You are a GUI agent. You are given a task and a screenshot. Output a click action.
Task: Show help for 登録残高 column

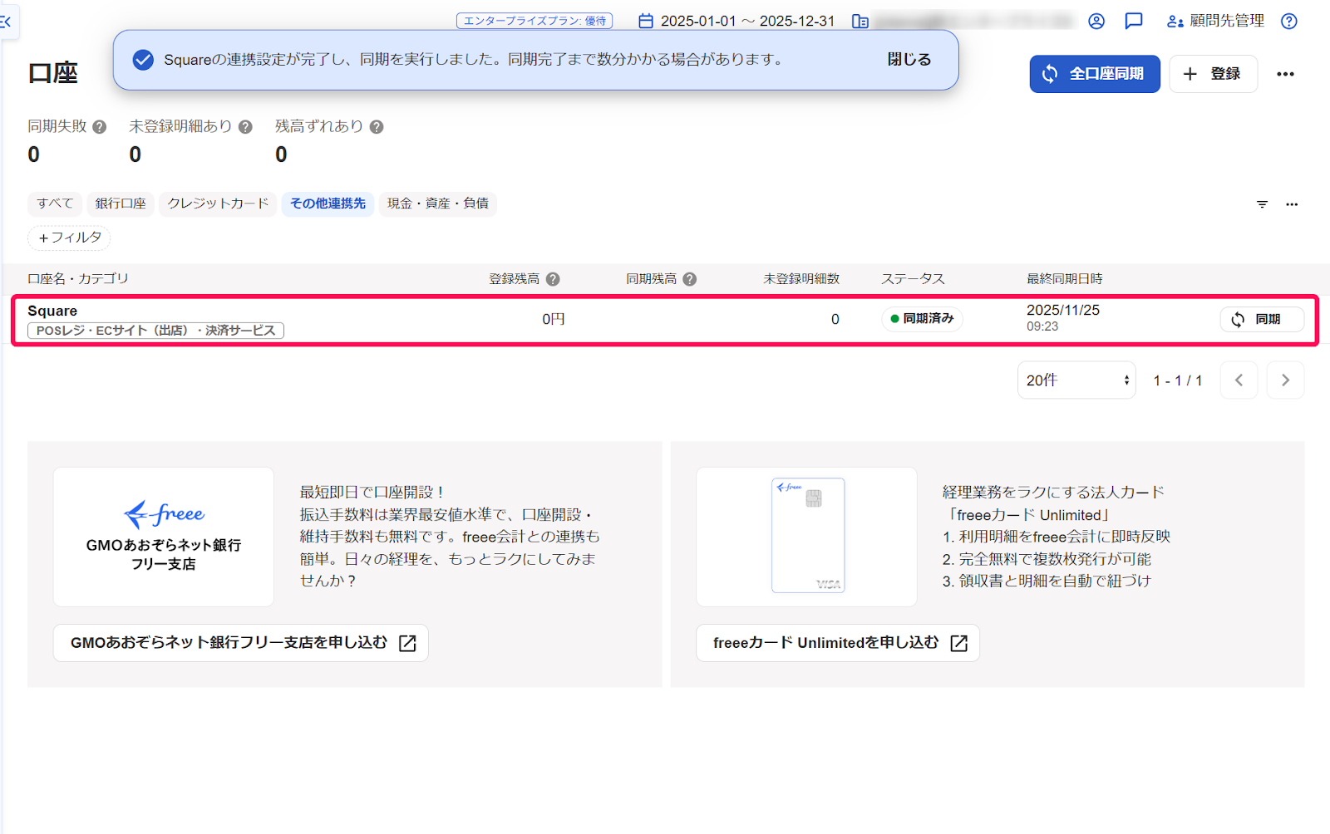[x=553, y=279]
